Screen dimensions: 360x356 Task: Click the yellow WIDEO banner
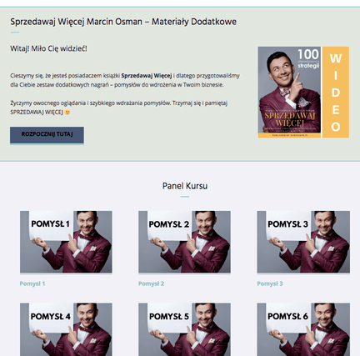[x=336, y=92]
